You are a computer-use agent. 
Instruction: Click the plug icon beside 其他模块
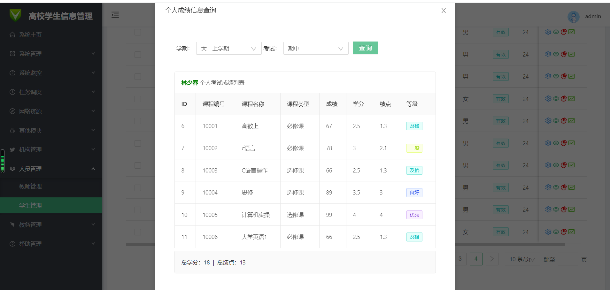point(12,130)
